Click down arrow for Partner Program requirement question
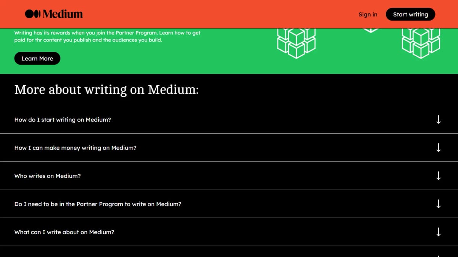Viewport: 458px width, 257px height. 439,204
